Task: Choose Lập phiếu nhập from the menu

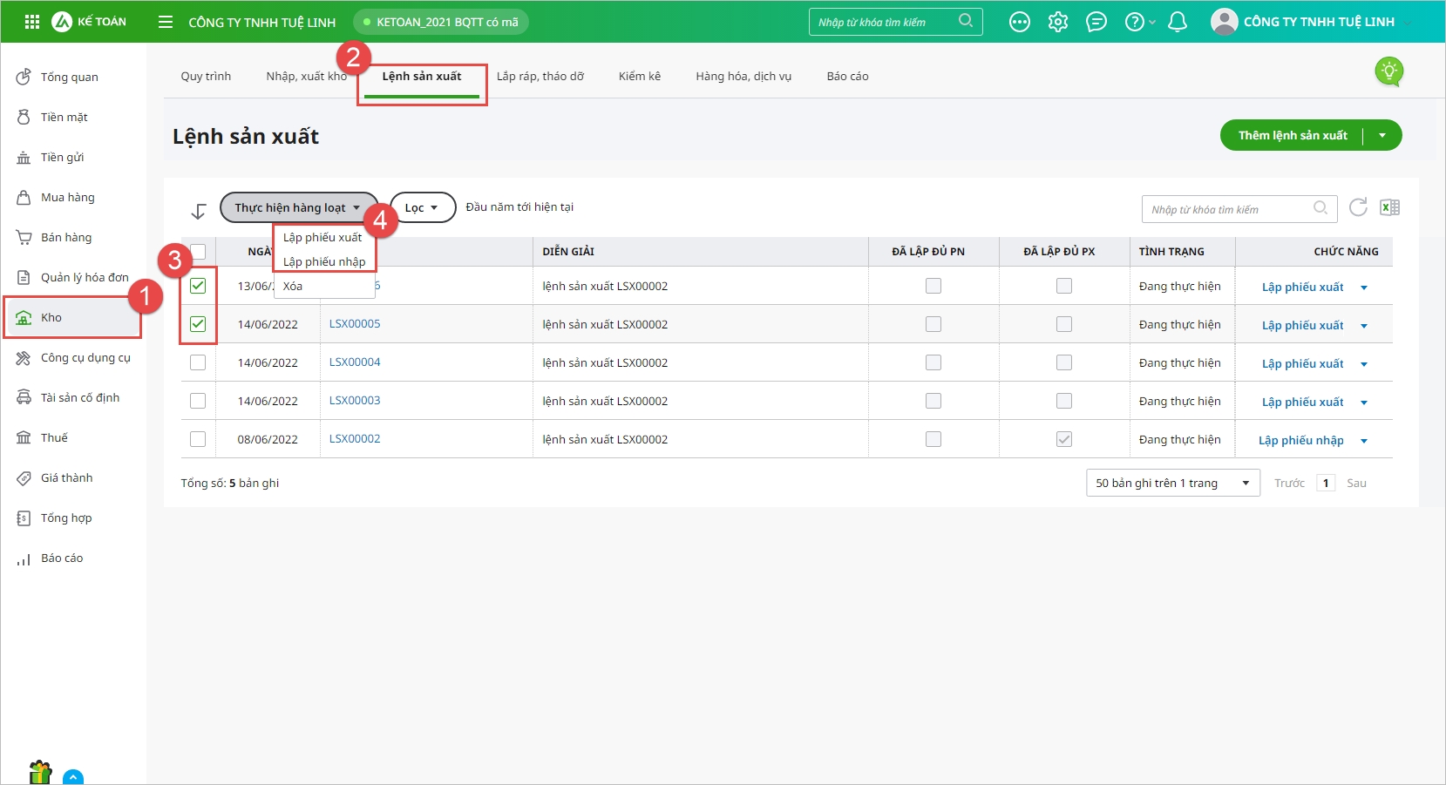Action: pos(324,261)
